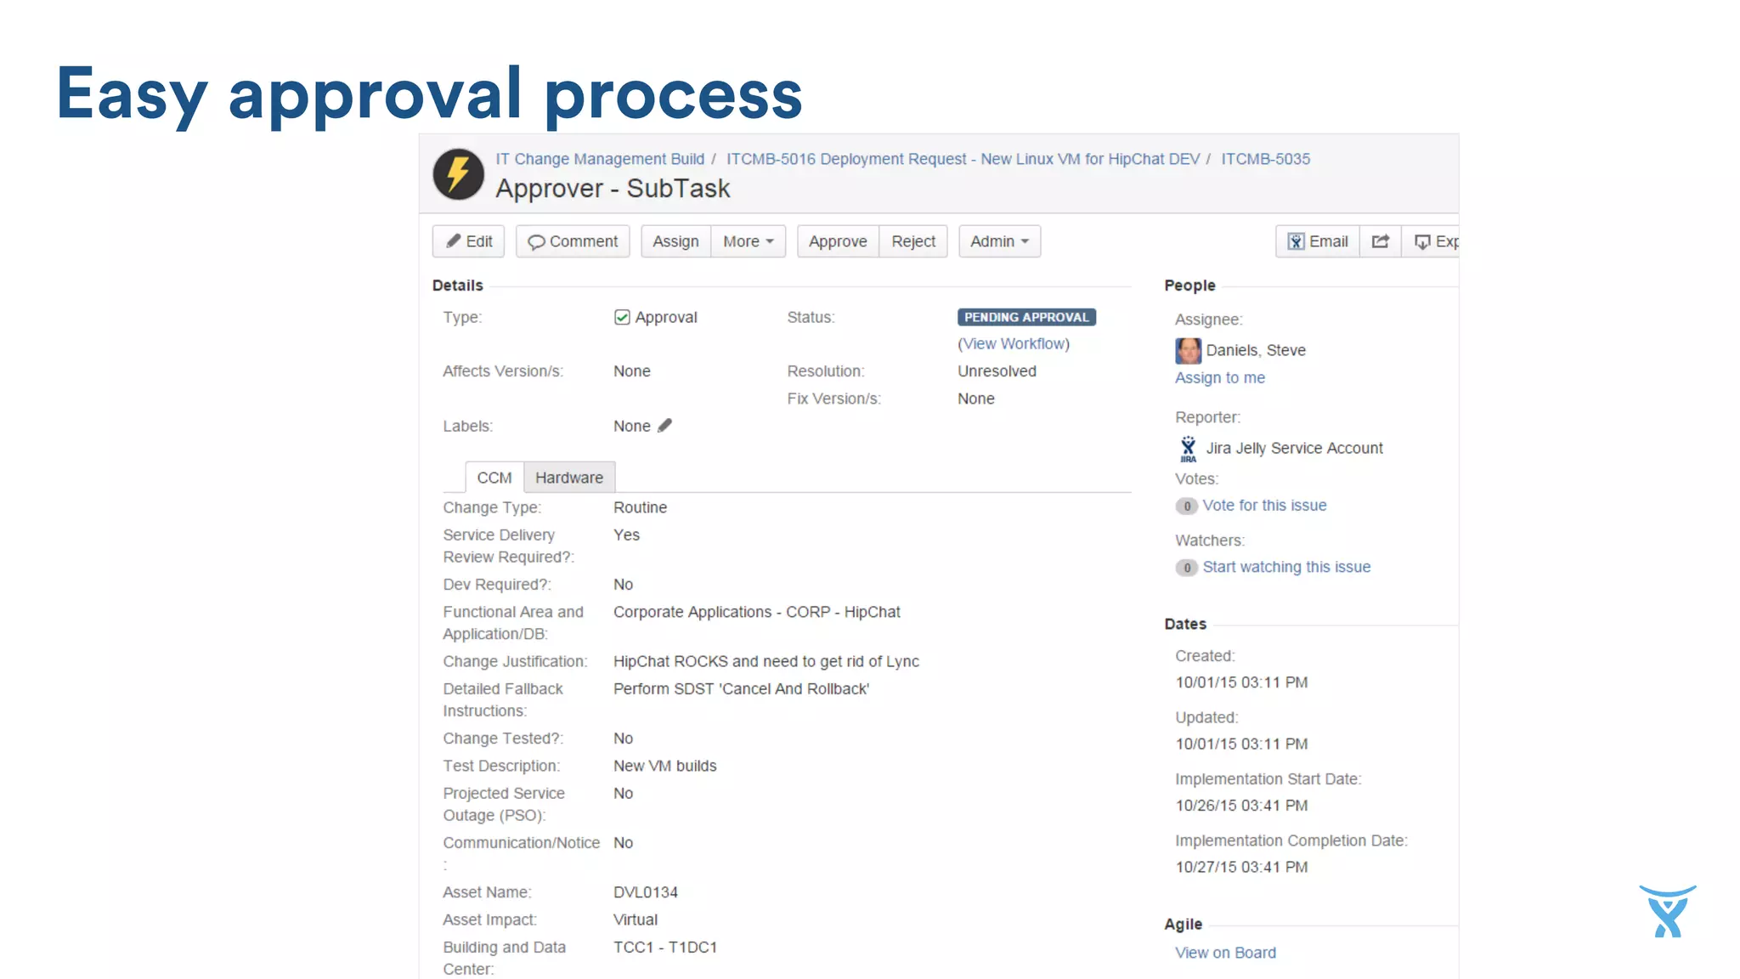The image size is (1740, 979).
Task: Click the lightning bolt project avatar
Action: point(459,174)
